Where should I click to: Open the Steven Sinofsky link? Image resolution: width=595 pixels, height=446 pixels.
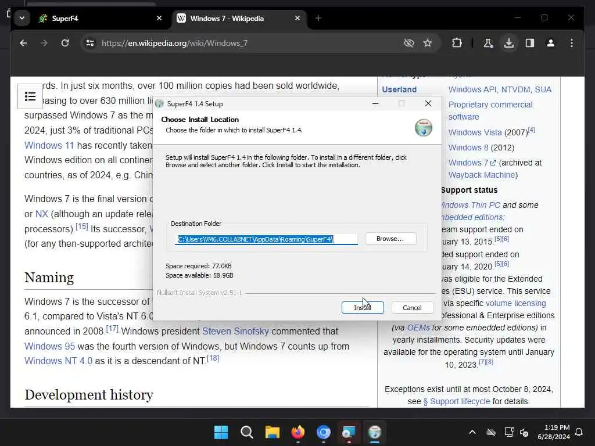click(x=235, y=331)
